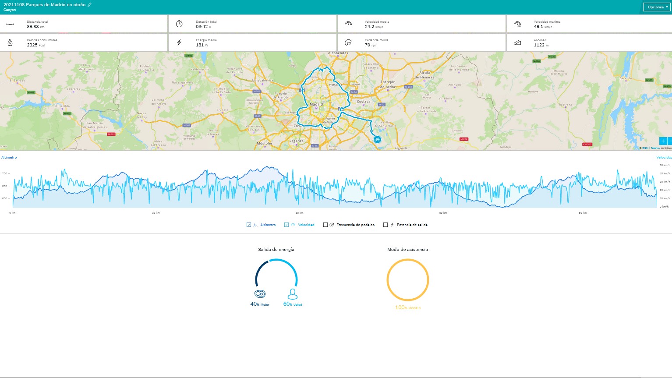Click the gauge icon beside Velocidad máxima
This screenshot has width=672, height=378.
pyautogui.click(x=517, y=24)
